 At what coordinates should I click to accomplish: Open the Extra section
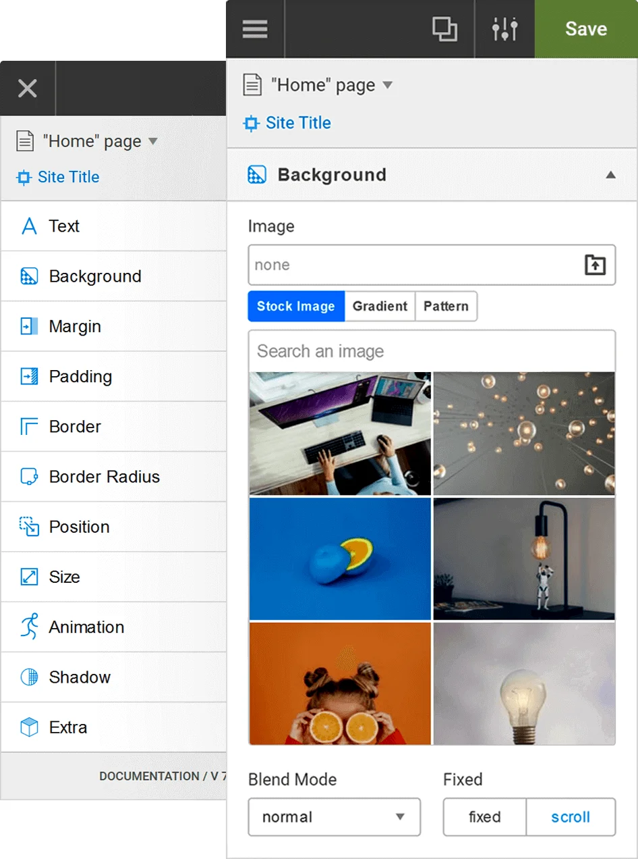pos(113,727)
